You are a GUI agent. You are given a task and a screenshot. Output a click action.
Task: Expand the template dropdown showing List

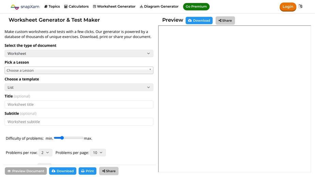[x=79, y=87]
